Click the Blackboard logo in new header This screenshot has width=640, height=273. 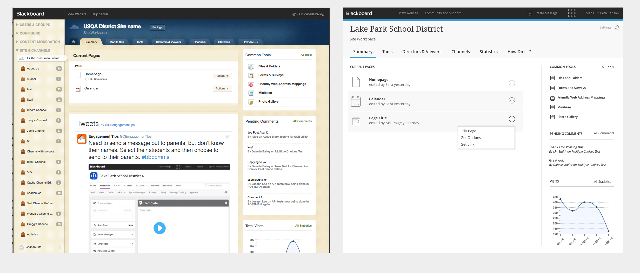(359, 13)
